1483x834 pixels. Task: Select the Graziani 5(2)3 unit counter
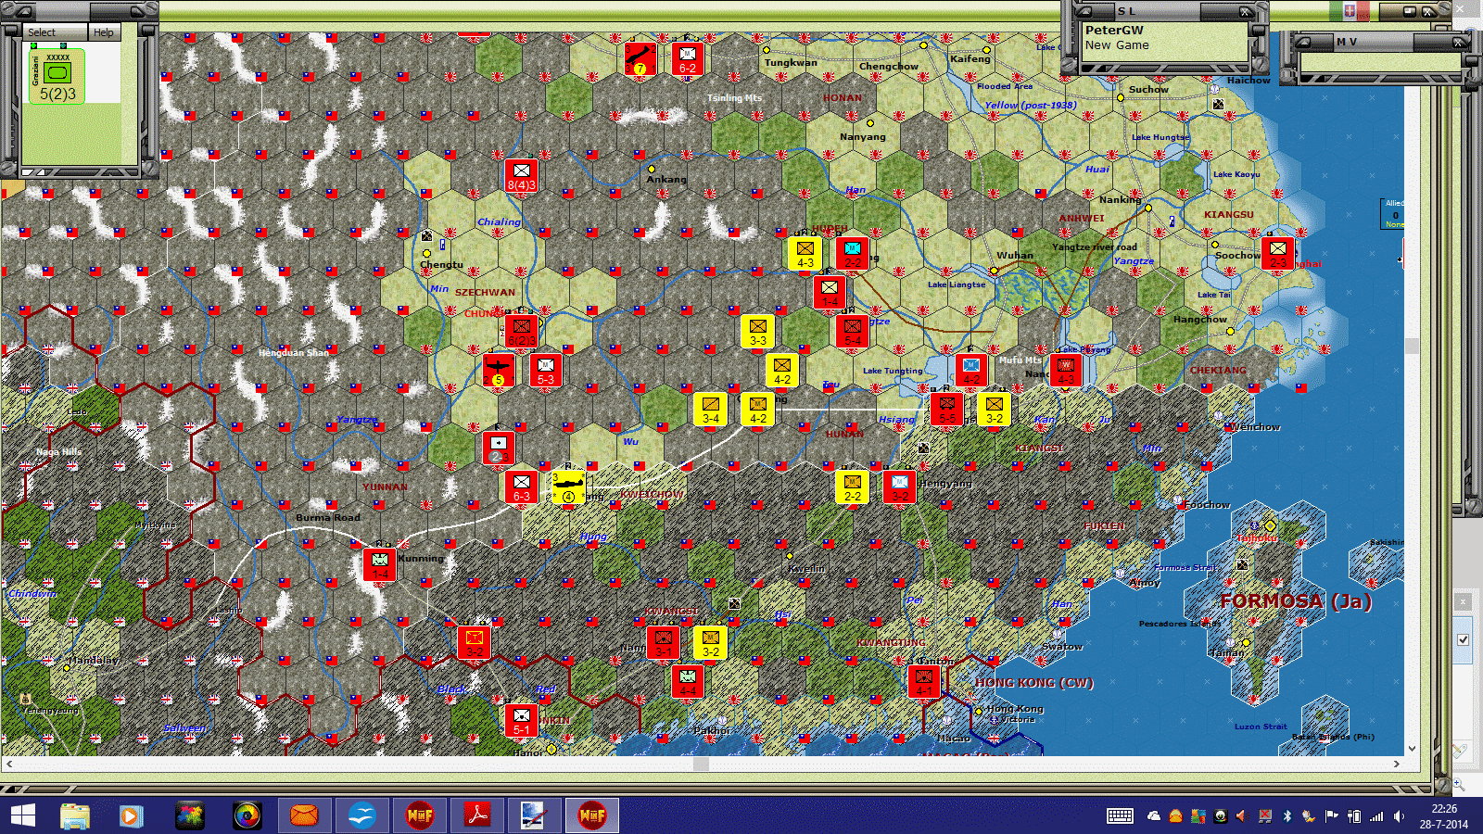tap(57, 76)
